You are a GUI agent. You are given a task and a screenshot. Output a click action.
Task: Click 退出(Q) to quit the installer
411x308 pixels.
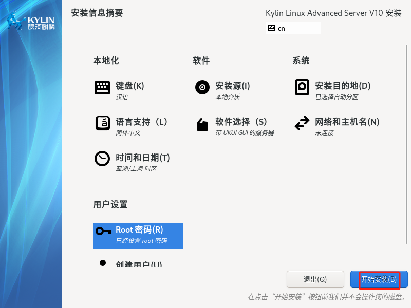point(315,279)
